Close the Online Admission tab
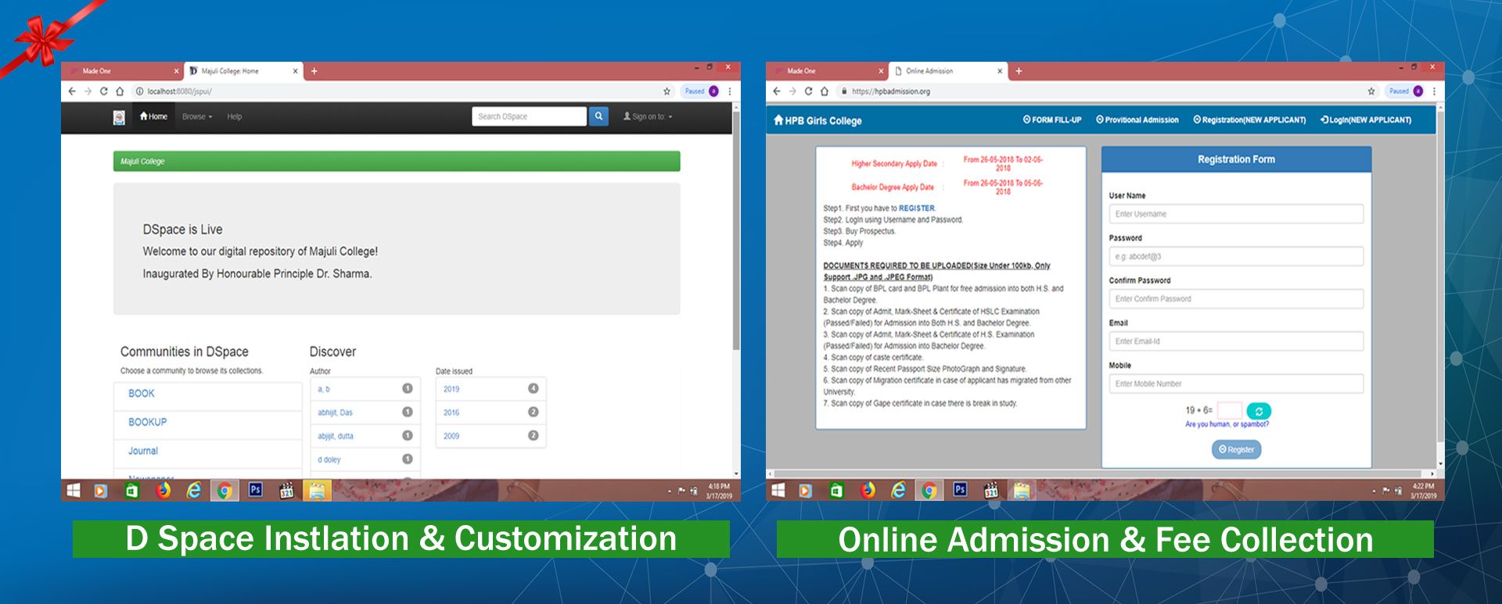The image size is (1502, 604). tap(1000, 71)
